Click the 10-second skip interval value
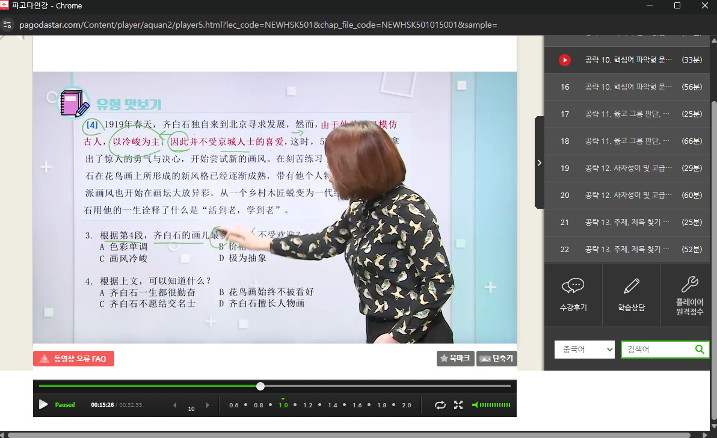 click(x=191, y=409)
